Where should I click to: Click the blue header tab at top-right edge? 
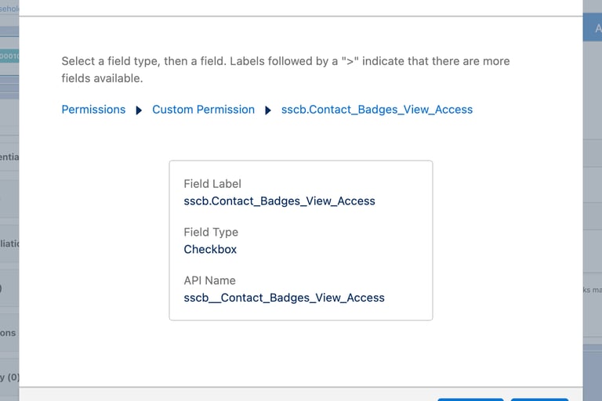tap(593, 27)
